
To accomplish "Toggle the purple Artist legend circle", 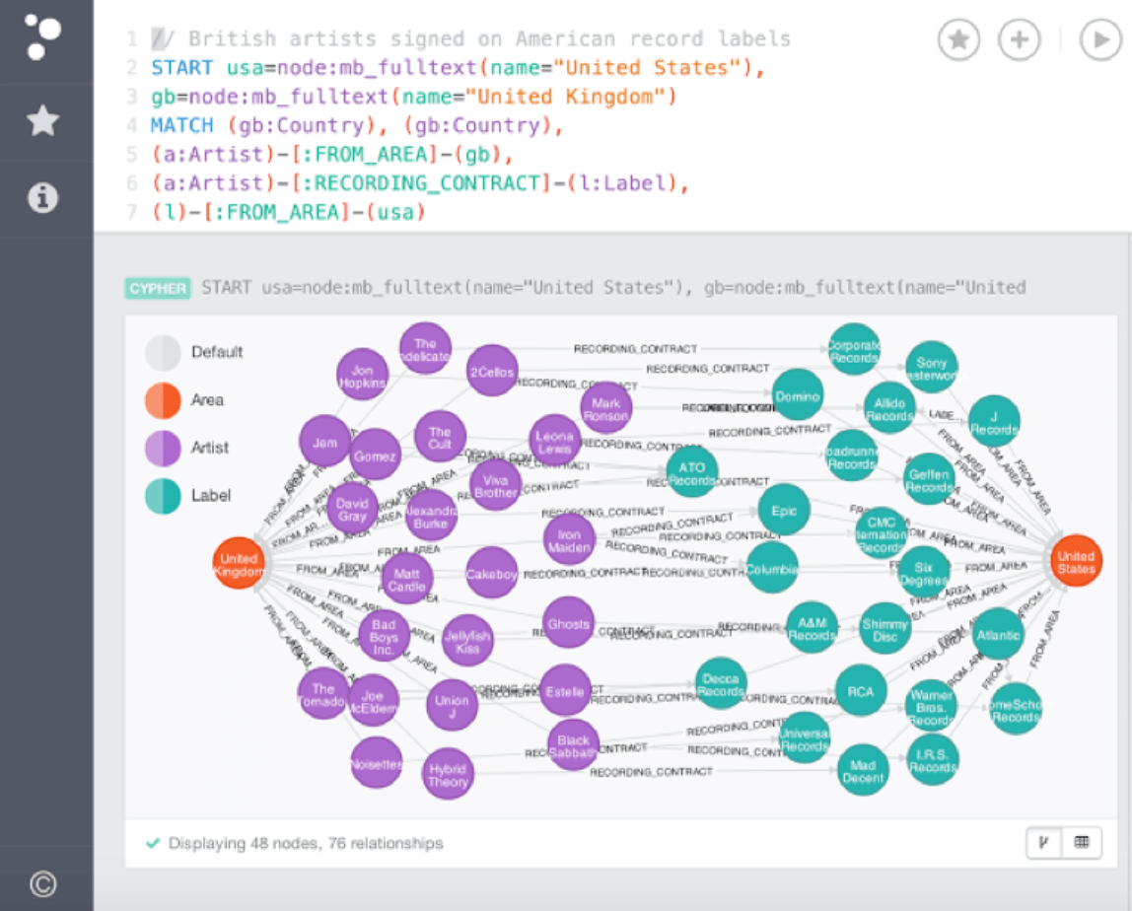I will 164,447.
